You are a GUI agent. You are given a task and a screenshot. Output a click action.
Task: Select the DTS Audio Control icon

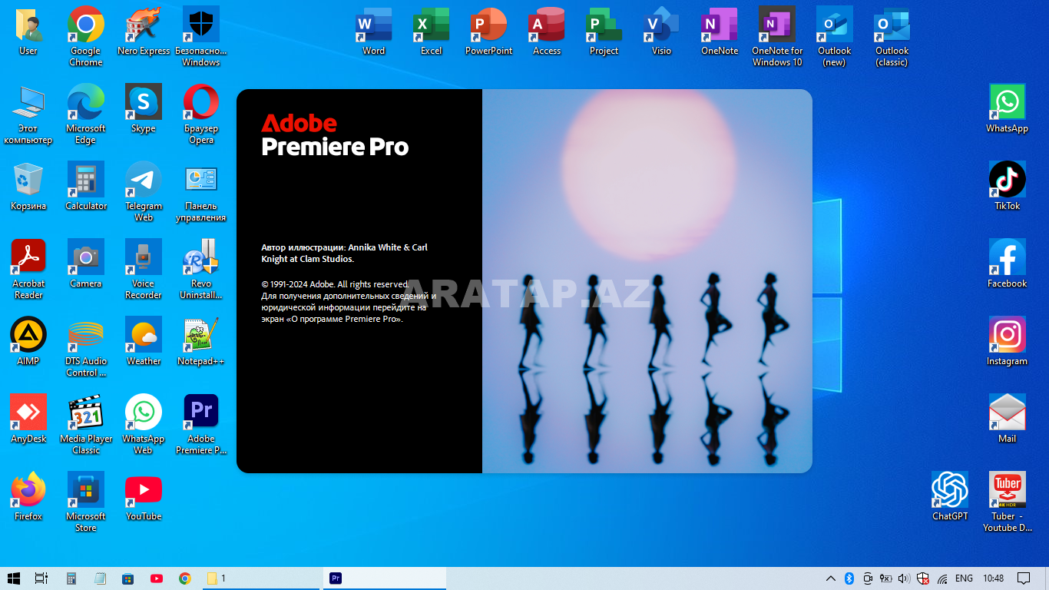(86, 346)
